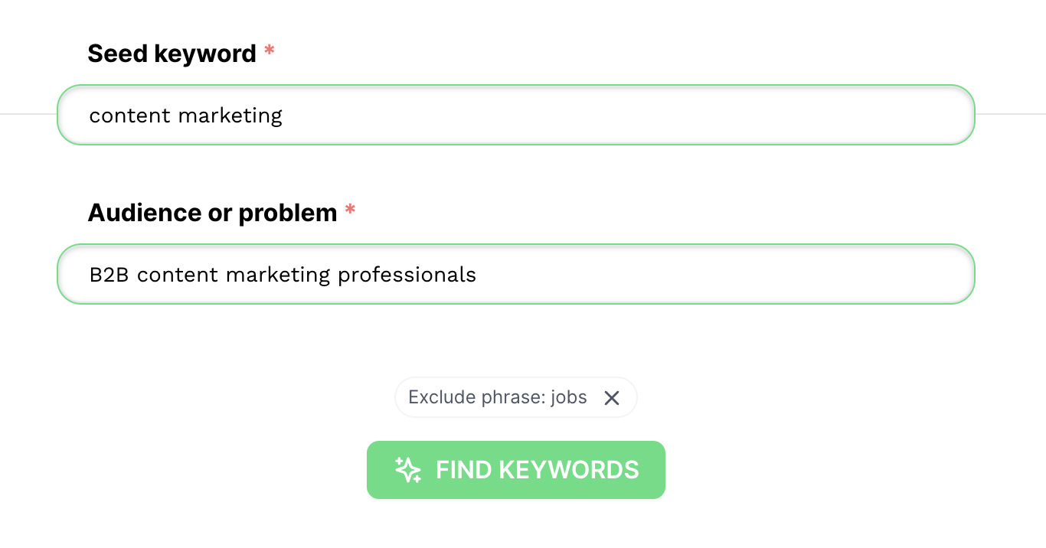Focus the Seed keyword input field
Viewport: 1046px width, 548px height.
516,115
